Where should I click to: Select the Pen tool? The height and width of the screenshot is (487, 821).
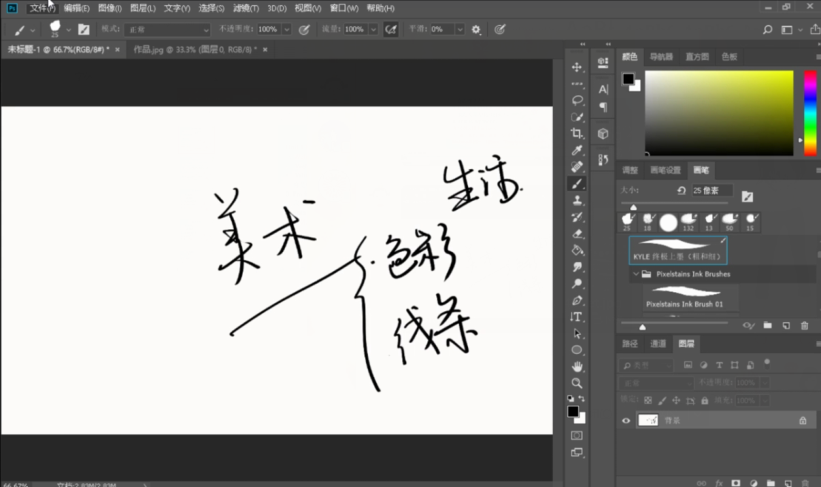(577, 300)
